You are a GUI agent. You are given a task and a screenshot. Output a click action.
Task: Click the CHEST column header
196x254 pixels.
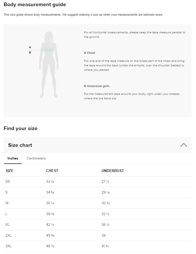click(52, 171)
